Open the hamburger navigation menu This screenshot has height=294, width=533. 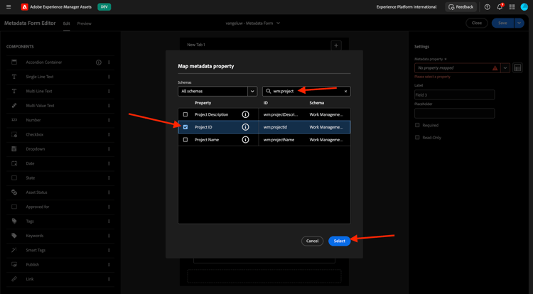click(x=9, y=7)
